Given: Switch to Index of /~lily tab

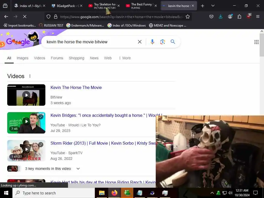Looking at the screenshot, I should coord(30,6).
